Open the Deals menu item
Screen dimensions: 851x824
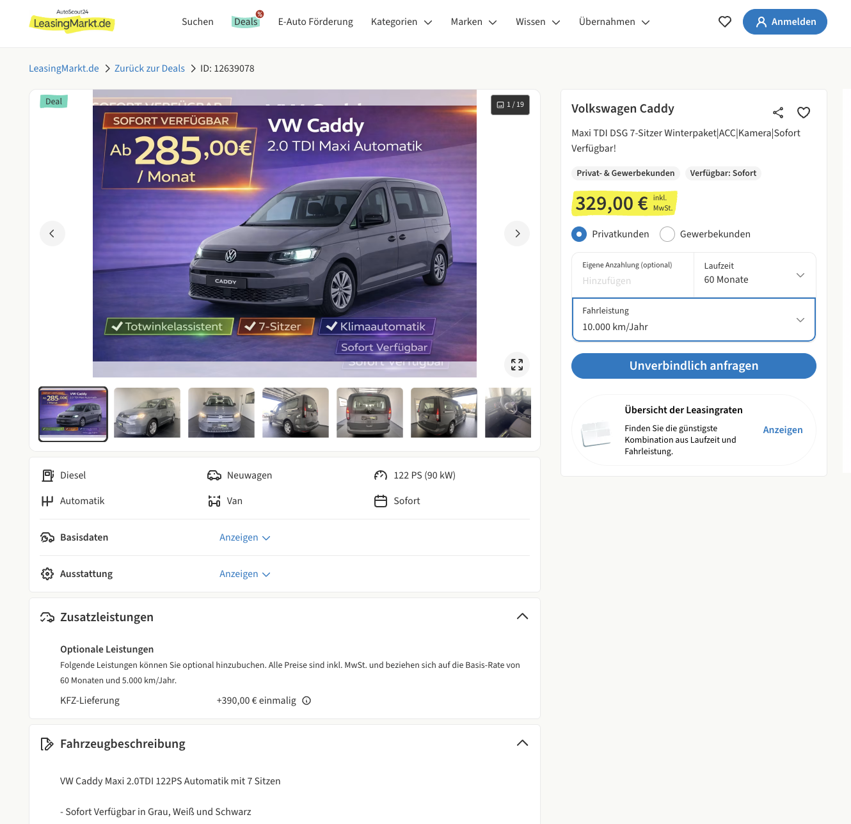coord(246,22)
